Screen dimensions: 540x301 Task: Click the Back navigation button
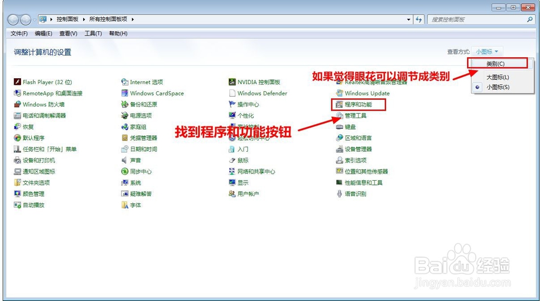click(13, 19)
